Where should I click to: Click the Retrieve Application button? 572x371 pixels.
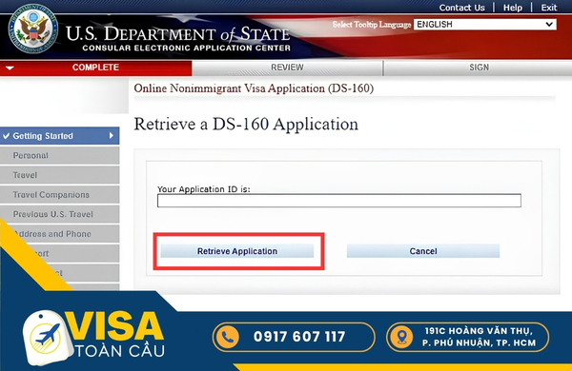click(237, 251)
